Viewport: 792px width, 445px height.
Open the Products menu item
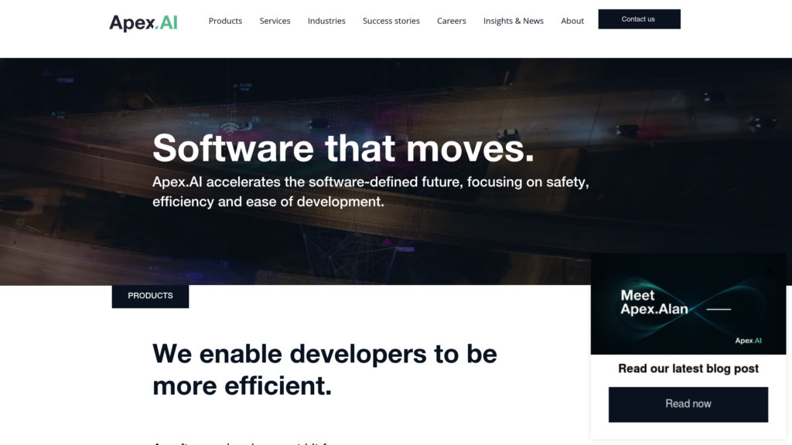(225, 21)
